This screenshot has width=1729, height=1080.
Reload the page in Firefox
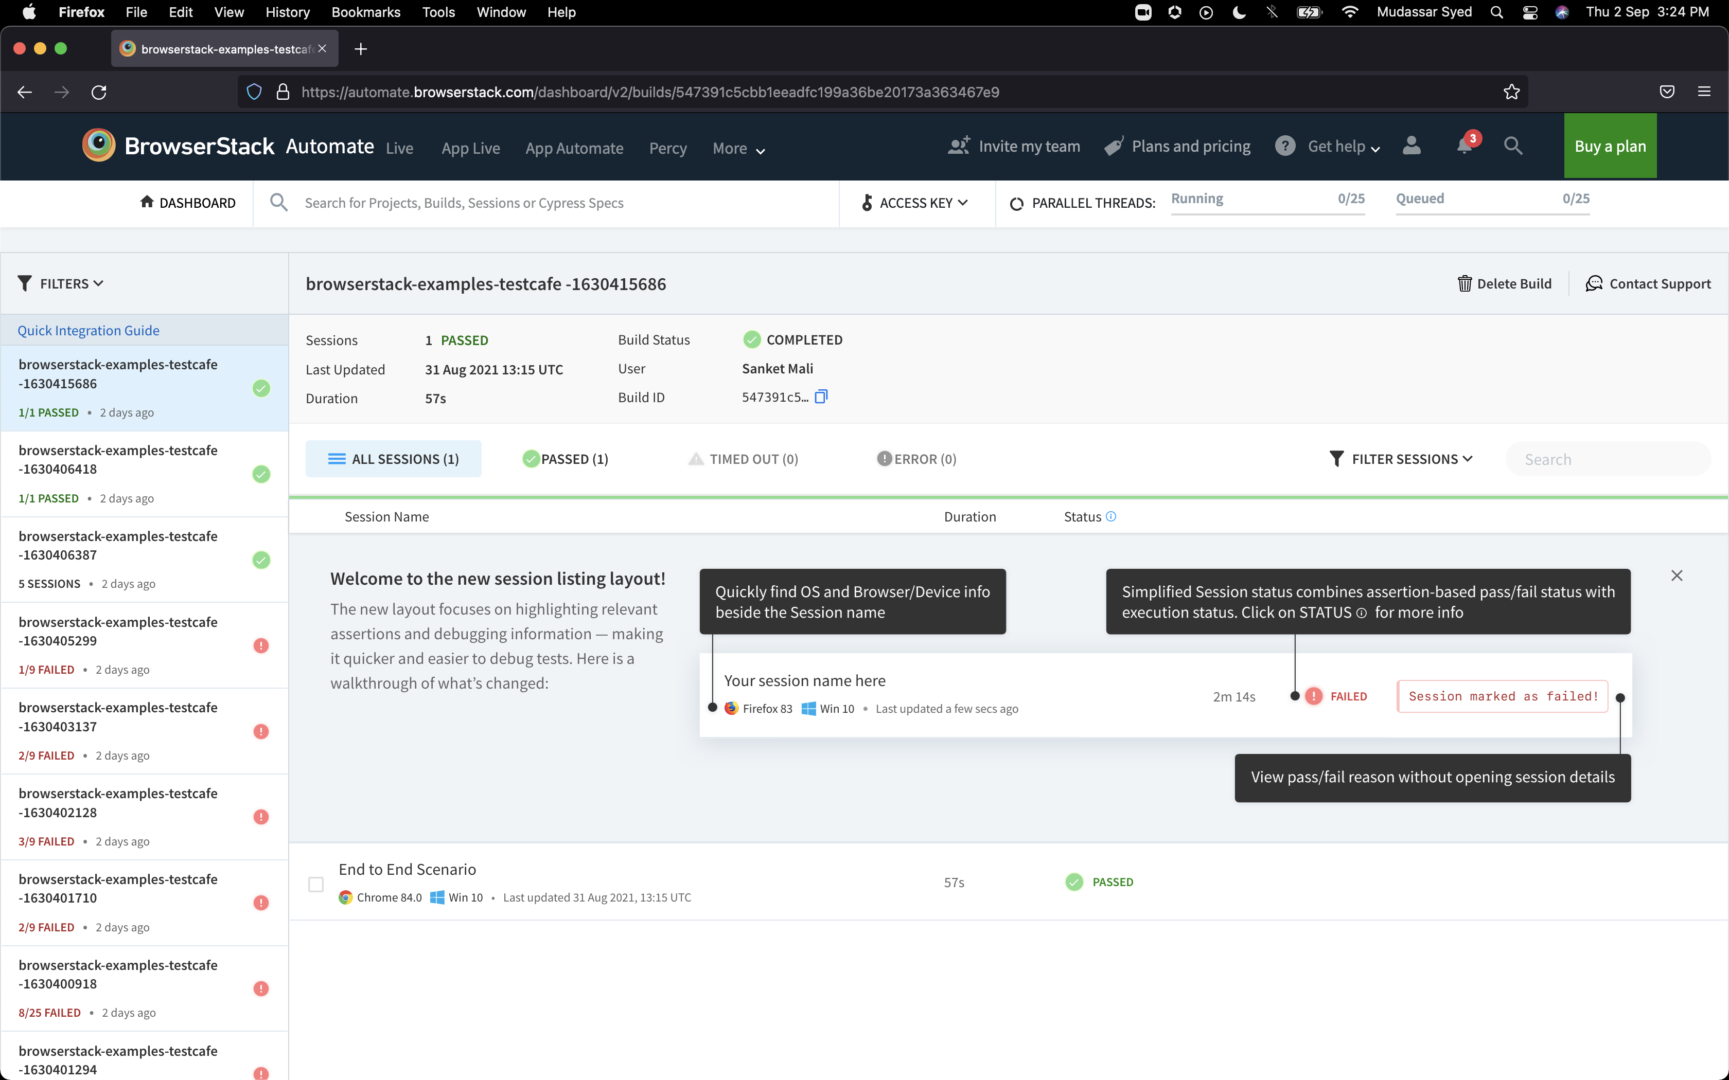[x=99, y=92]
